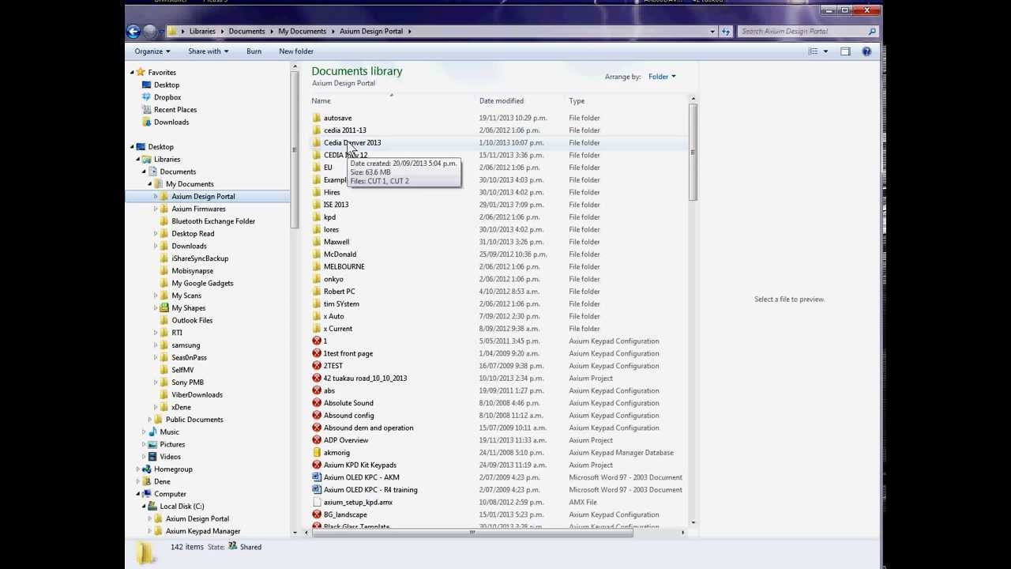Select My Google Gadgets in tree
The width and height of the screenshot is (1011, 569).
(x=202, y=283)
